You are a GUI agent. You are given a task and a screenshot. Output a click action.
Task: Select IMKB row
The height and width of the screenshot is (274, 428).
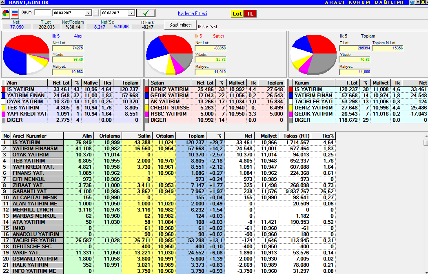tap(169, 228)
